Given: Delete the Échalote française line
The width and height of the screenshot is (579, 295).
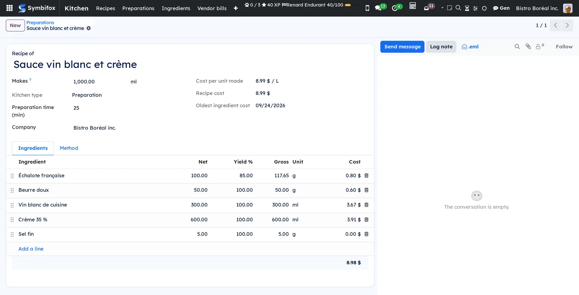Looking at the screenshot, I should 366,175.
